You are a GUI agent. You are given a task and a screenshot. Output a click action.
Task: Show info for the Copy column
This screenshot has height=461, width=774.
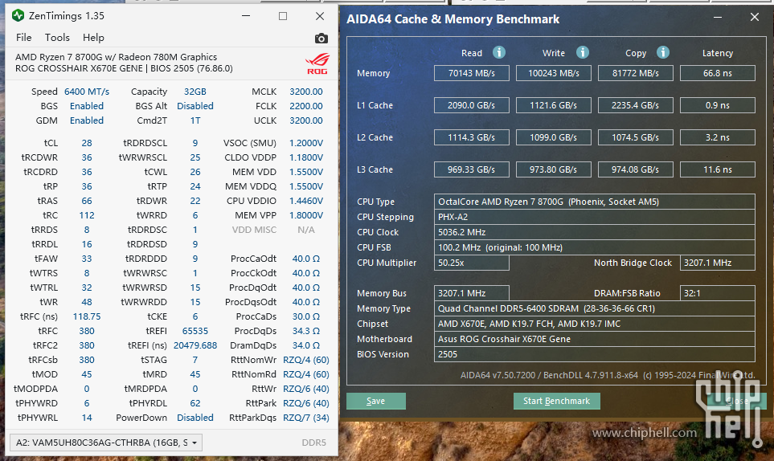click(x=663, y=52)
